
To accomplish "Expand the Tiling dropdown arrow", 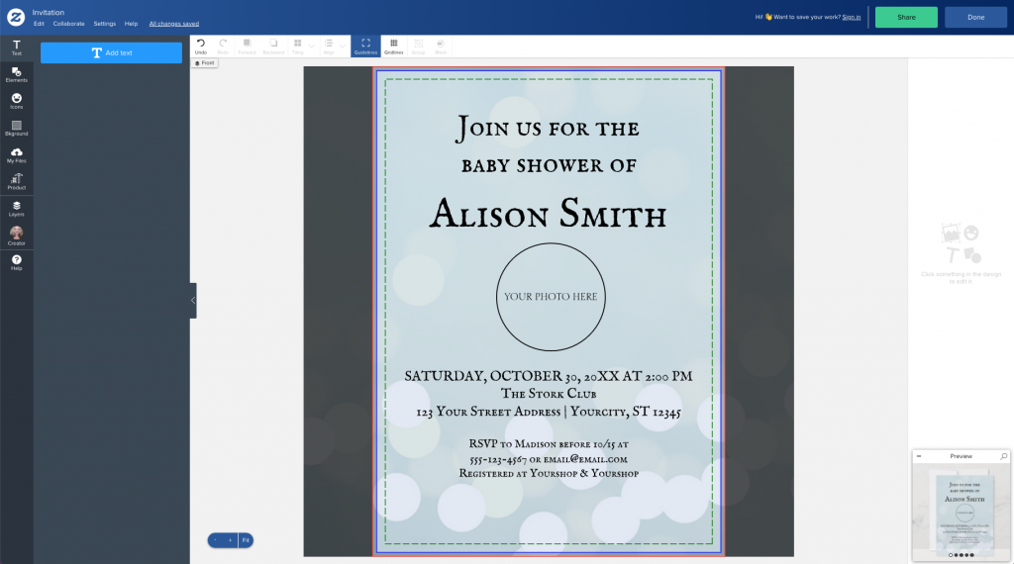I will (x=312, y=46).
